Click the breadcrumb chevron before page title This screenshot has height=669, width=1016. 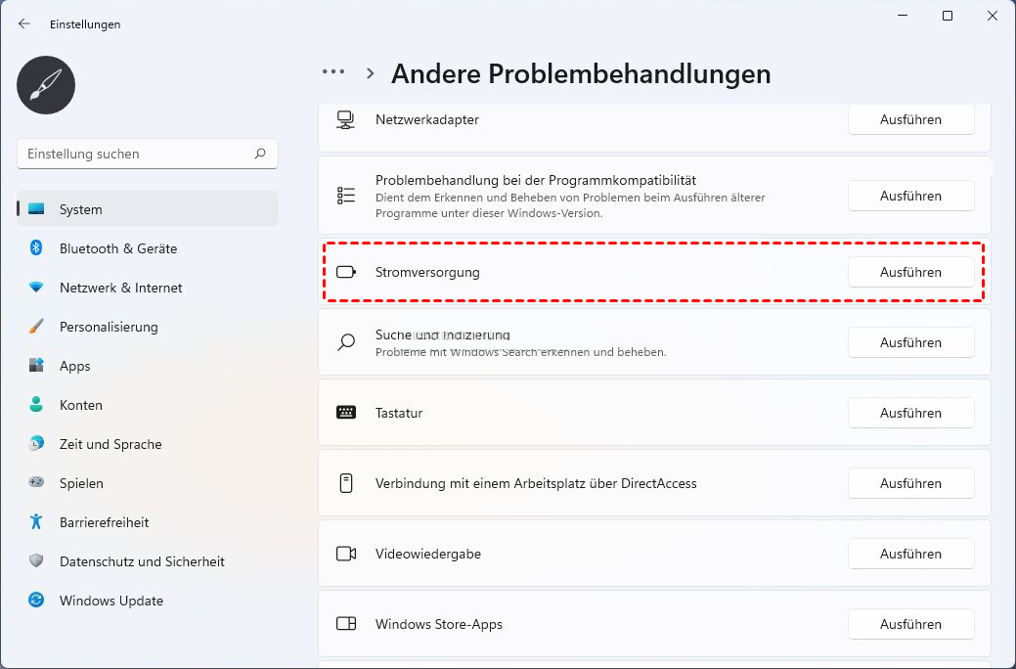[370, 73]
